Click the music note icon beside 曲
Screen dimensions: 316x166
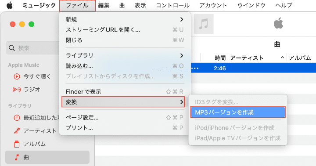click(17, 157)
